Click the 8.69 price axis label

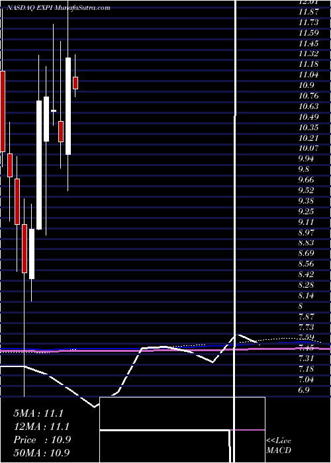(x=306, y=253)
